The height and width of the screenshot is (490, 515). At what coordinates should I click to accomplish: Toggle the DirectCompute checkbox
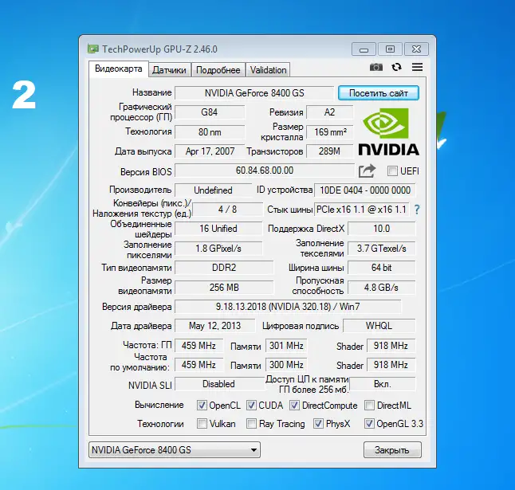[x=294, y=406]
